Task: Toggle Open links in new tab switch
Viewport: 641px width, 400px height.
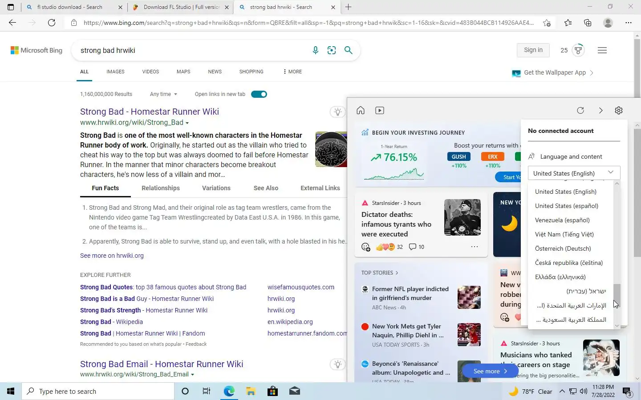Action: click(x=259, y=94)
